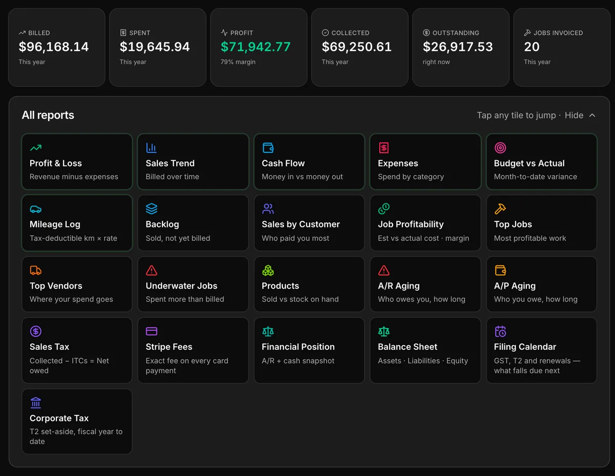Click 'Sold vs stock on hand' text
Image resolution: width=615 pixels, height=476 pixels.
(300, 299)
